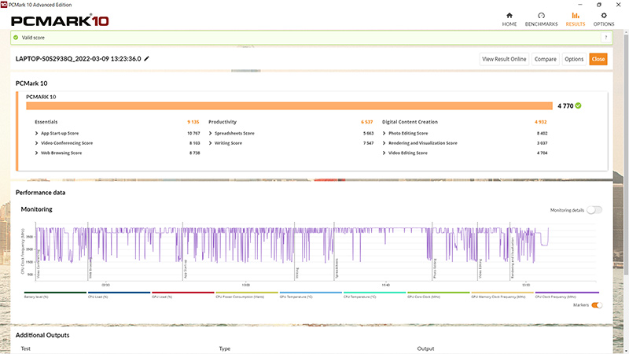This screenshot has height=354, width=629.
Task: Click the overall score 4 770
Action: tap(565, 106)
